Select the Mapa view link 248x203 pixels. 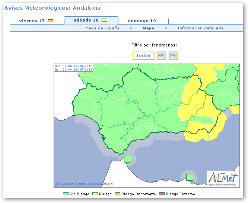point(149,28)
